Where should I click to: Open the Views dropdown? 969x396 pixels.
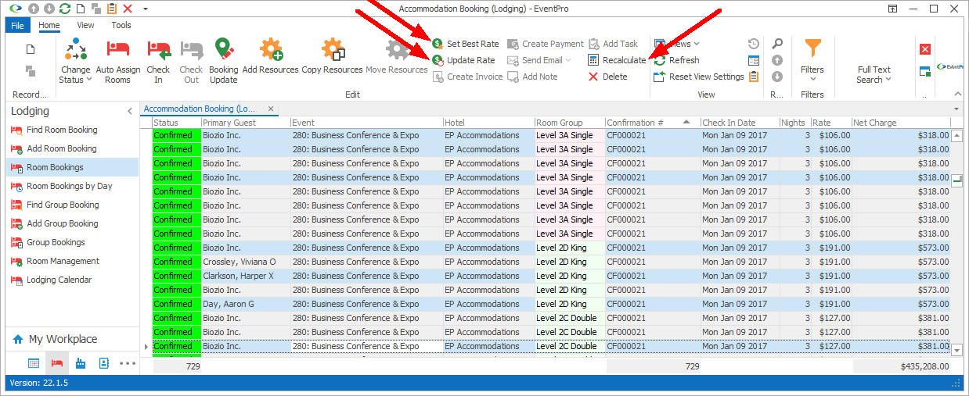pos(676,44)
